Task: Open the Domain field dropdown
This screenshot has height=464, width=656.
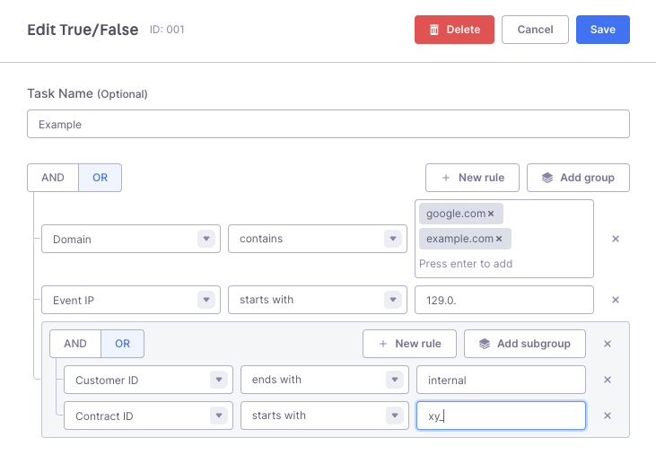Action: coord(206,239)
